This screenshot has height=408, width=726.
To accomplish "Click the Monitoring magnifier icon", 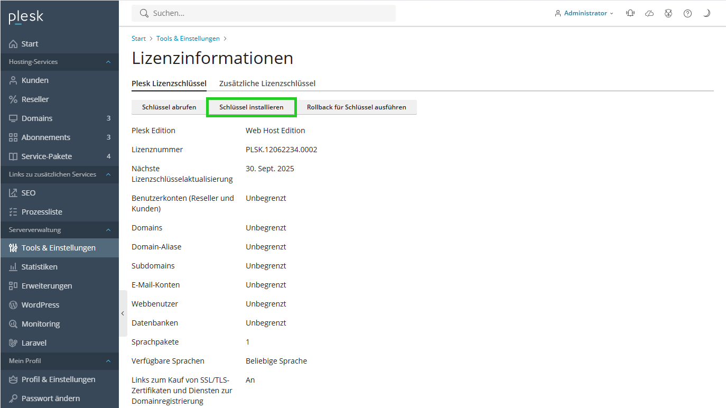I will pos(13,324).
